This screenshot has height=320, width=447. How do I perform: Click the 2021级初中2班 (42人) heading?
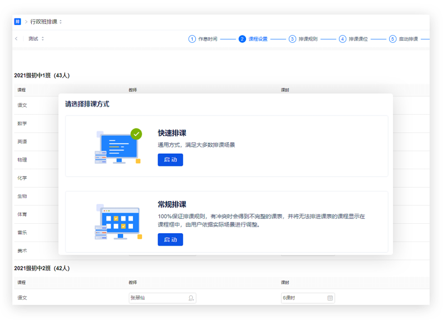pyautogui.click(x=42, y=268)
